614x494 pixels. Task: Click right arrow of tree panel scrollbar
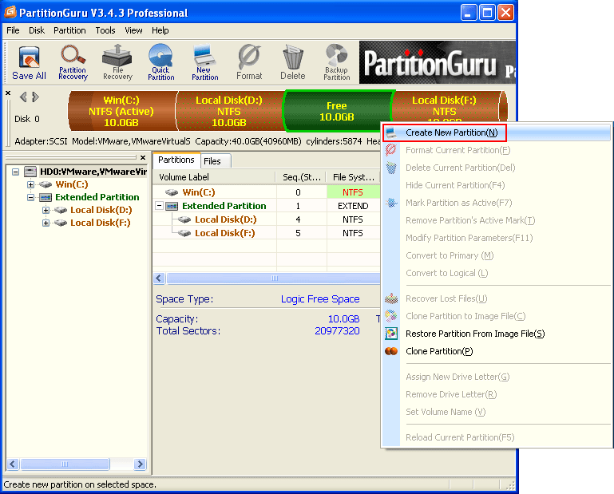(x=140, y=464)
